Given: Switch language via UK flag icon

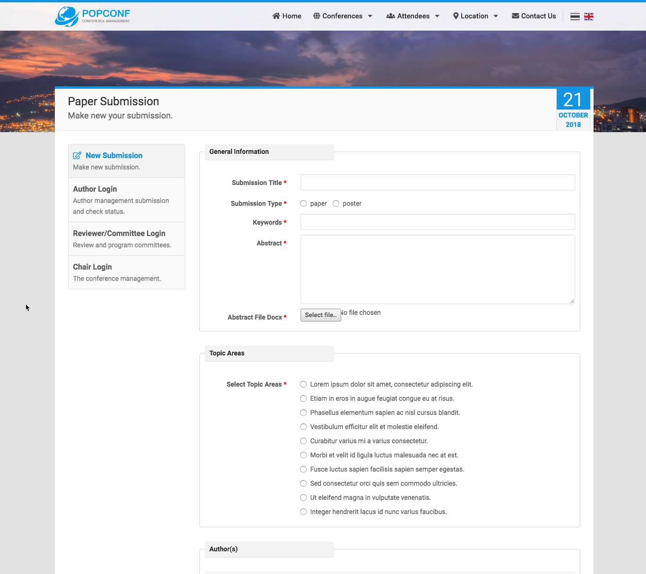Looking at the screenshot, I should tap(589, 17).
